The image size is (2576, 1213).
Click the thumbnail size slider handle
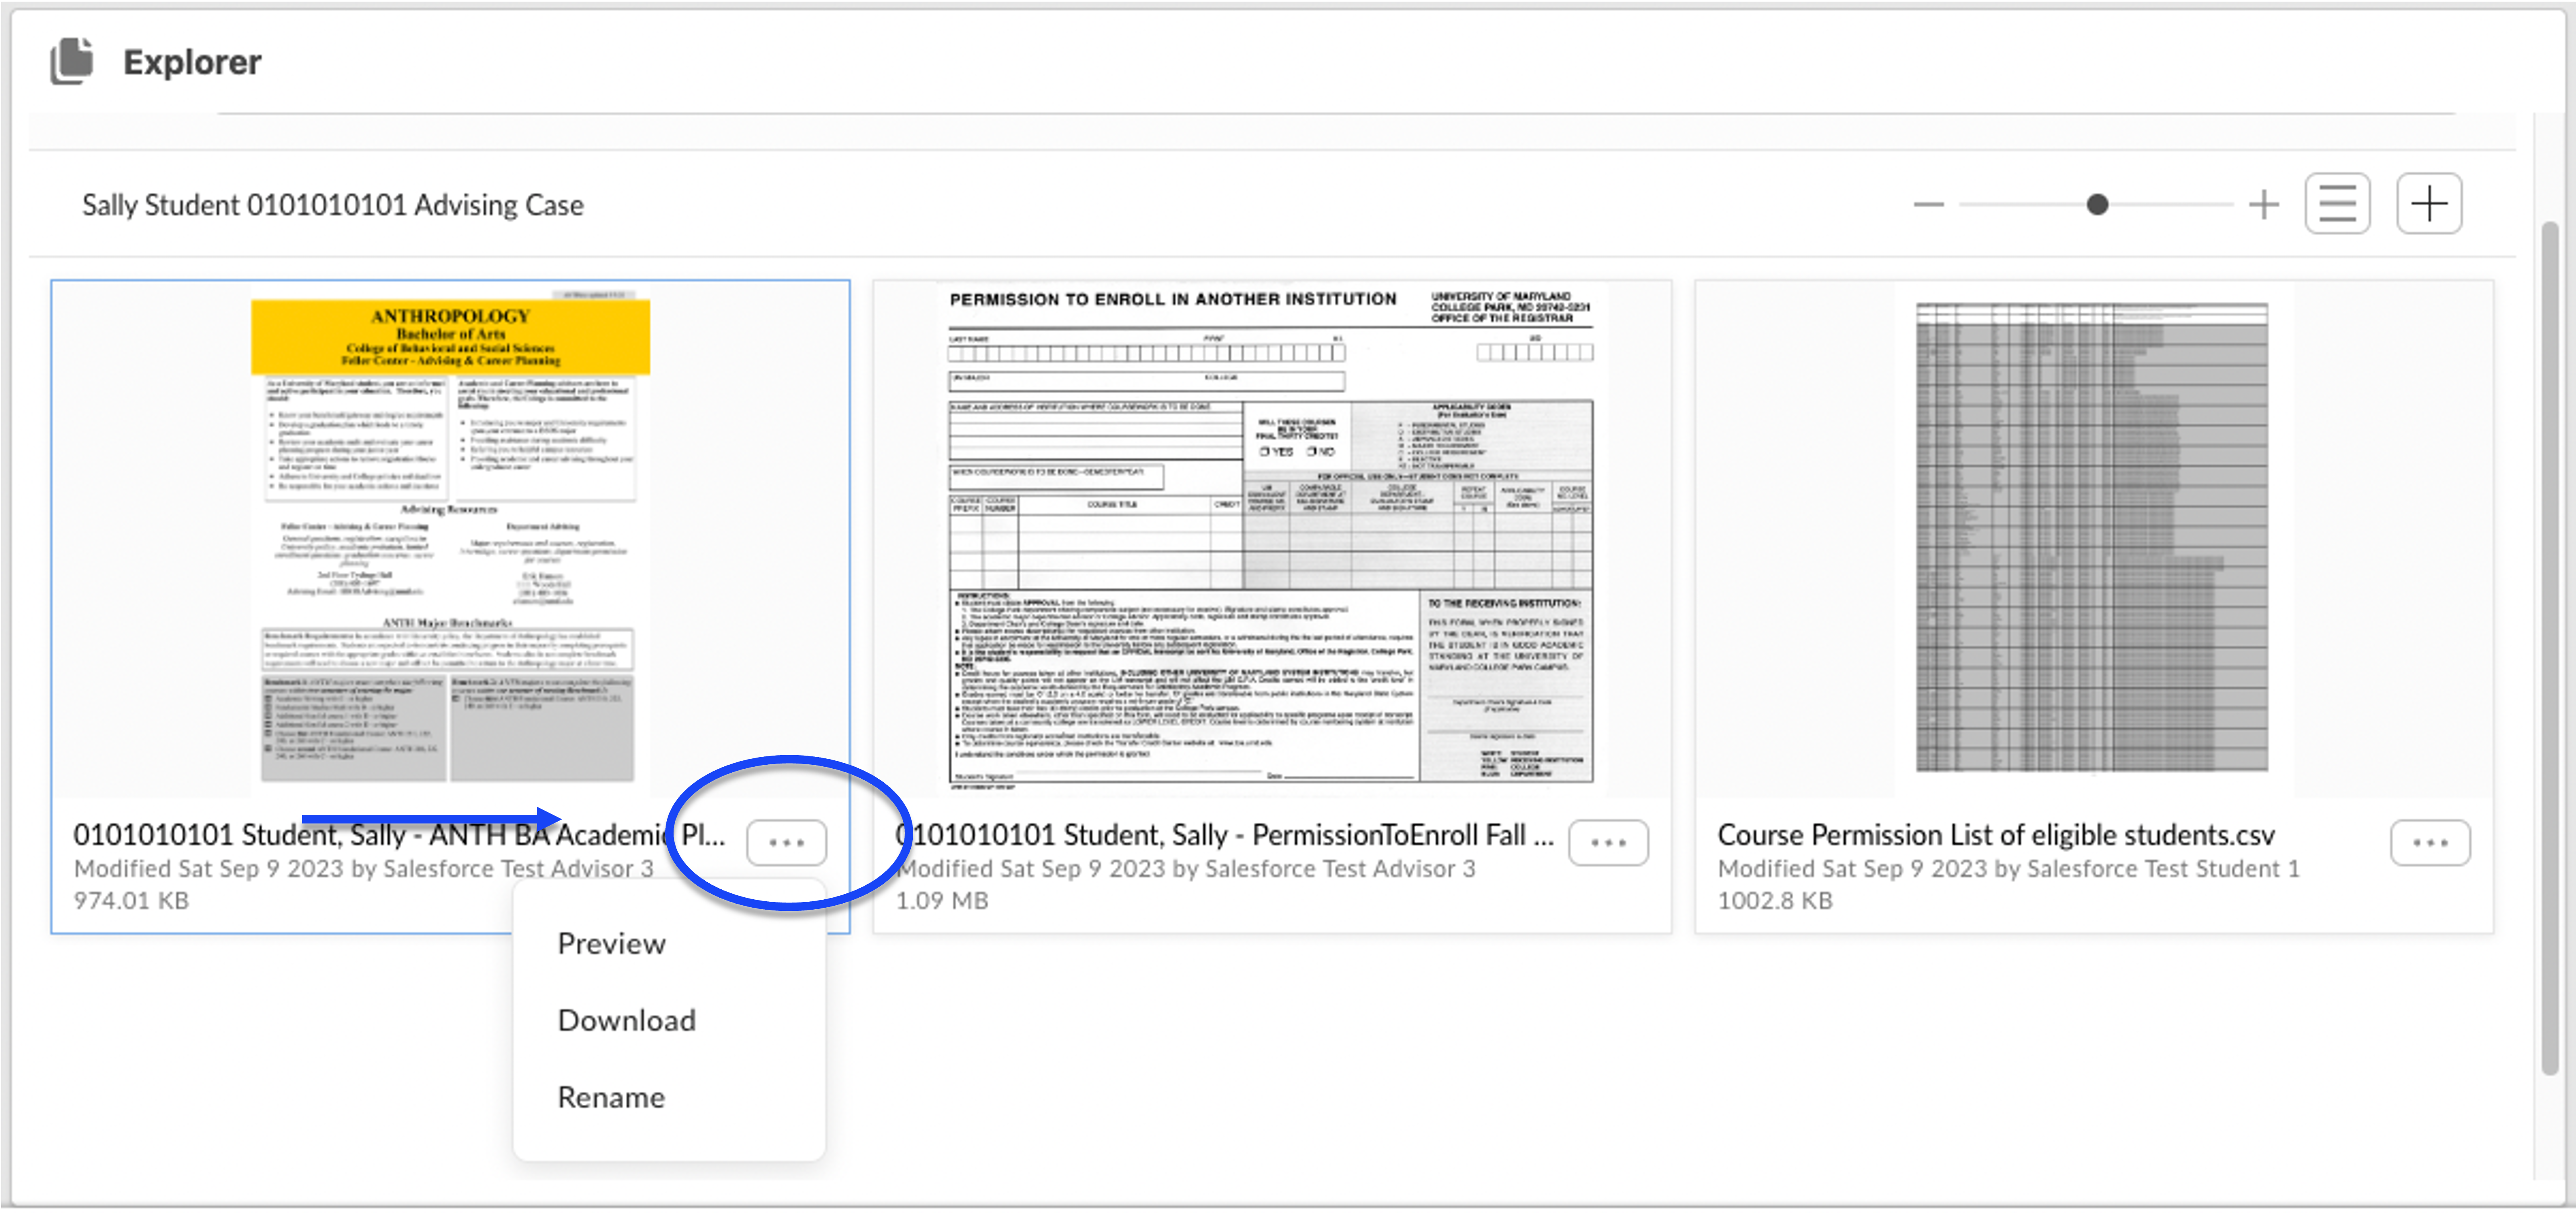tap(2097, 205)
